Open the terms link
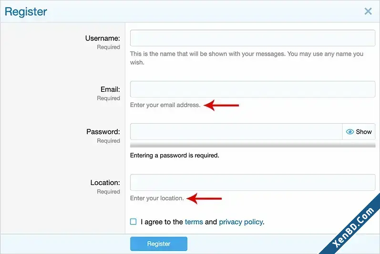The width and height of the screenshot is (380, 254). click(x=194, y=222)
